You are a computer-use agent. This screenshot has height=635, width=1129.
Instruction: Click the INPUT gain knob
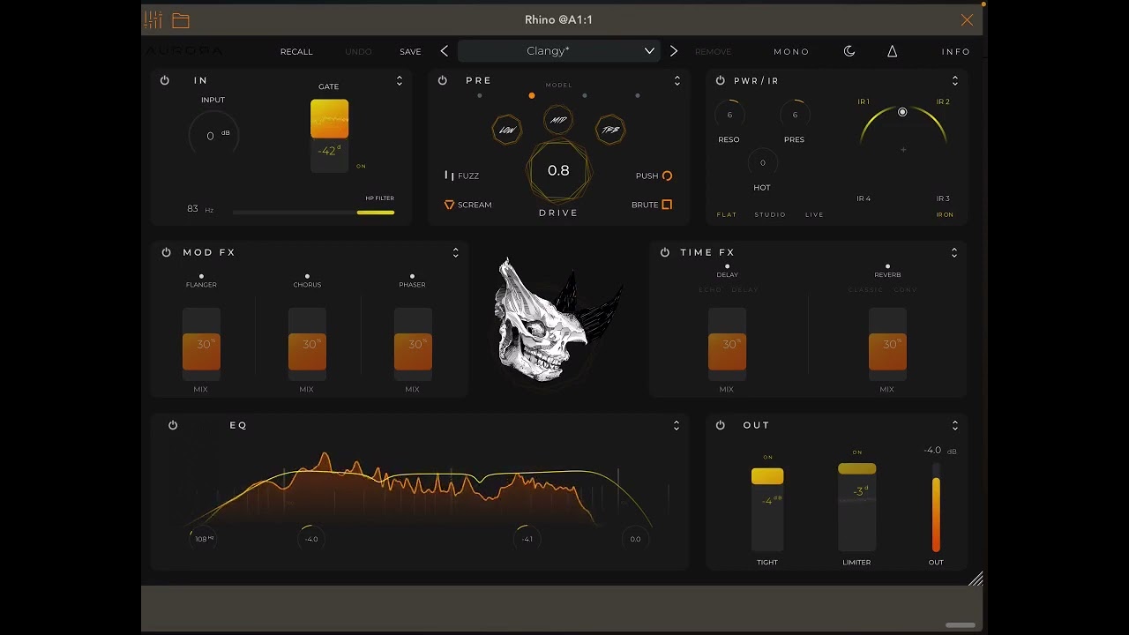click(x=213, y=136)
